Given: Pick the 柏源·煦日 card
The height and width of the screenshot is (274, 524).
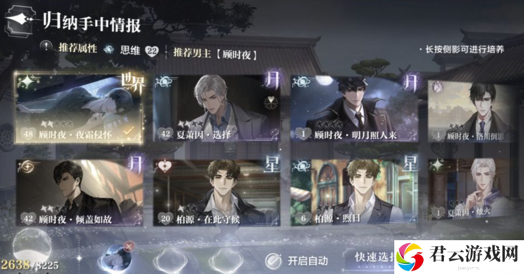Looking at the screenshot, I should [355, 192].
